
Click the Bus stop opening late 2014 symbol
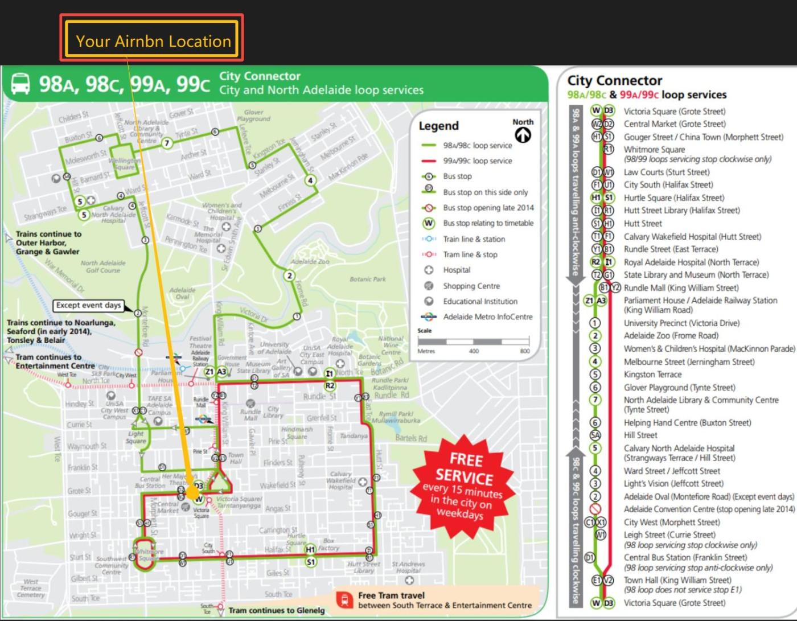click(x=429, y=208)
